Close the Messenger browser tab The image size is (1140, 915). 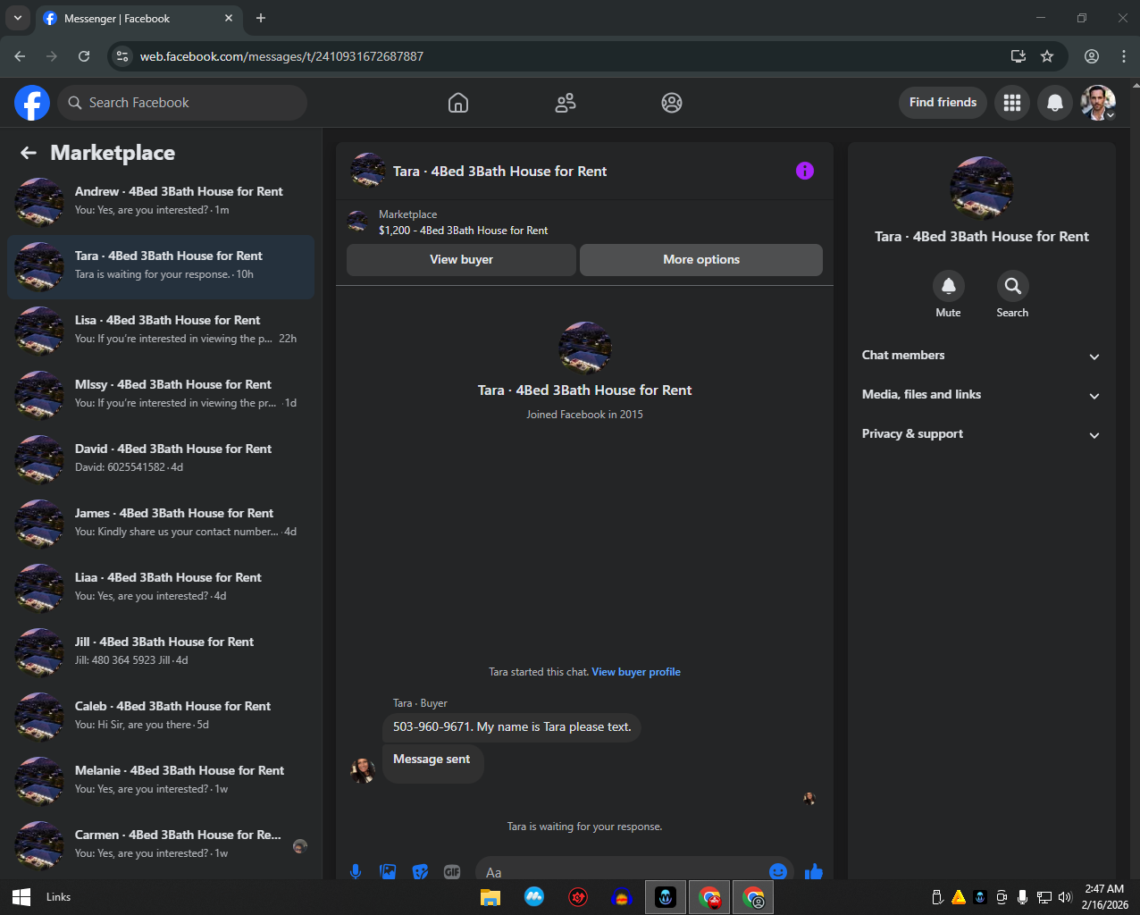coord(229,18)
